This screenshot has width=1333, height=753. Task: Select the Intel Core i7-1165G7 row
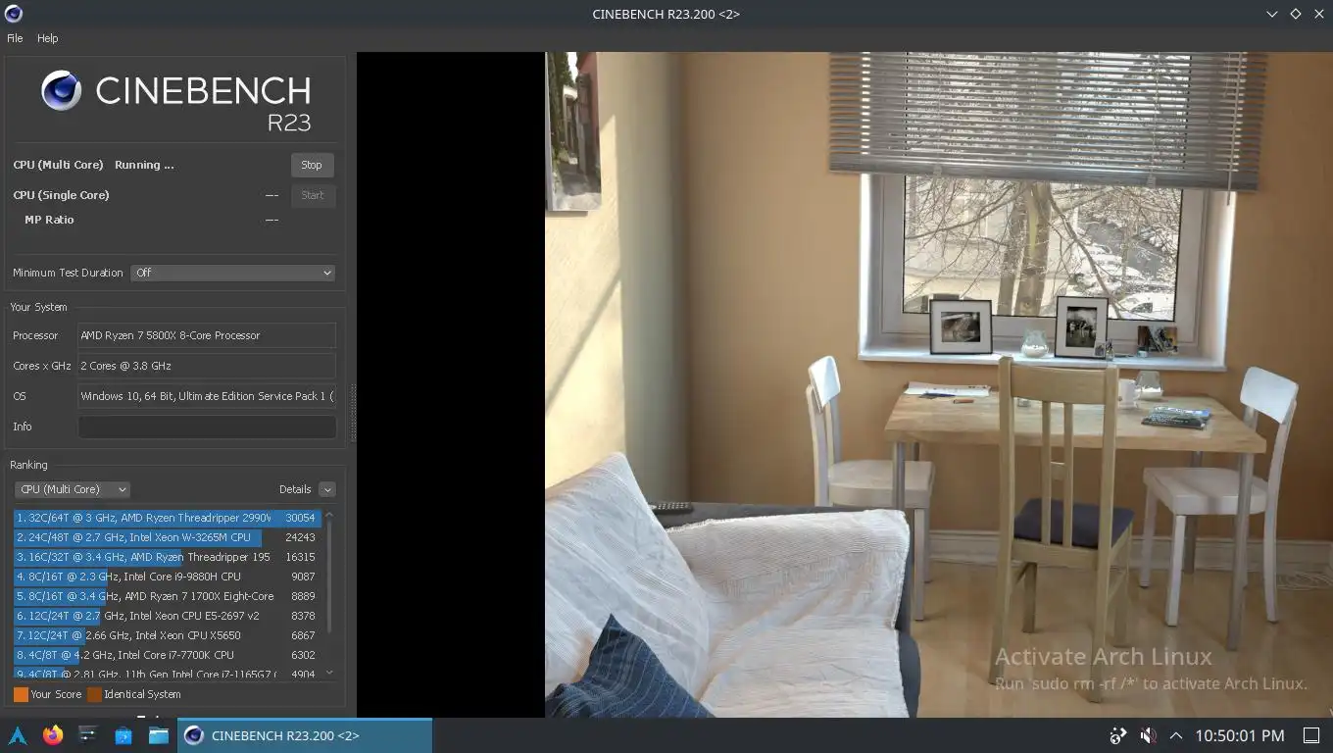pos(168,673)
